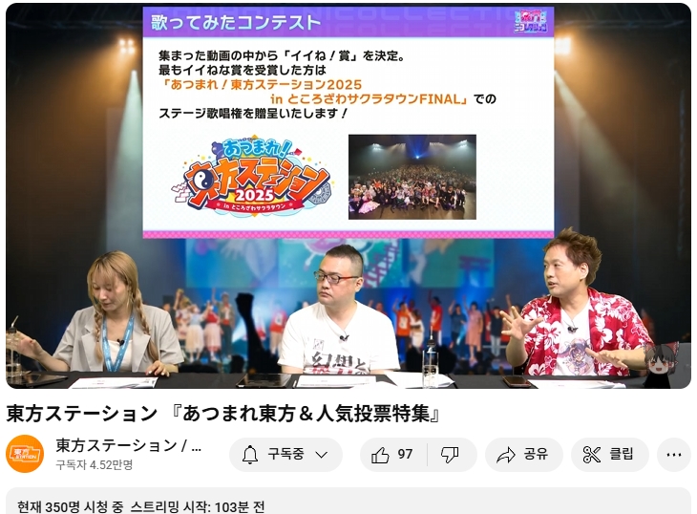Click the notification bell on 구독중 button
The width and height of the screenshot is (697, 514).
(x=250, y=455)
